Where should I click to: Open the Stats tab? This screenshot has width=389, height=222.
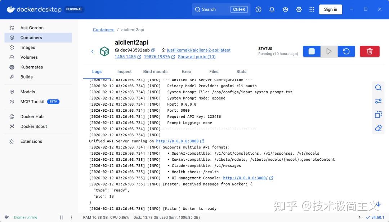click(241, 72)
